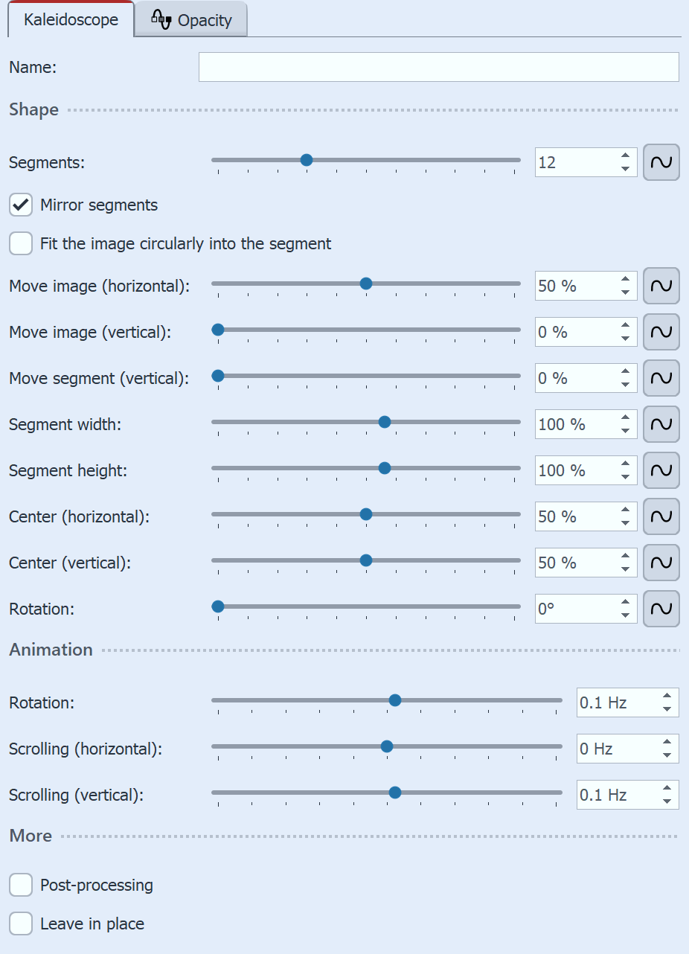The width and height of the screenshot is (689, 954).
Task: Enable Post-processing
Action: (20, 885)
